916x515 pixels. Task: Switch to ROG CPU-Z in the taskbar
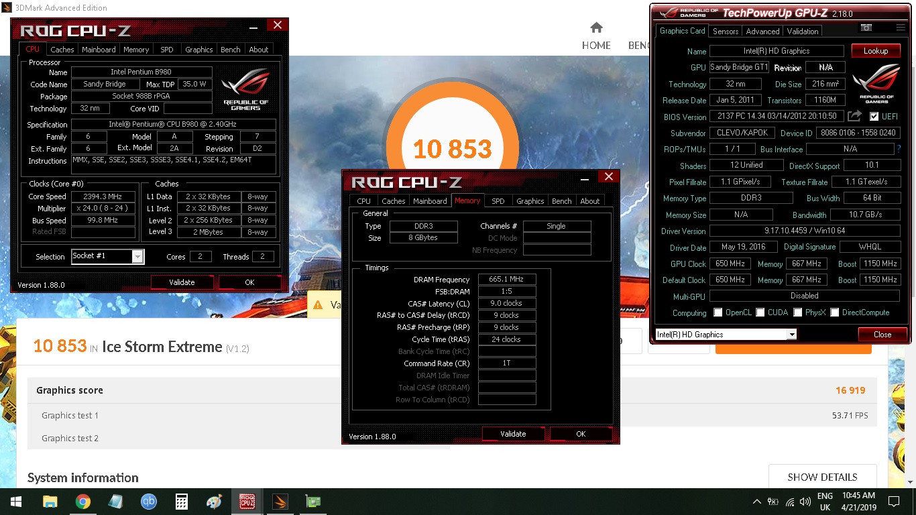(x=247, y=501)
